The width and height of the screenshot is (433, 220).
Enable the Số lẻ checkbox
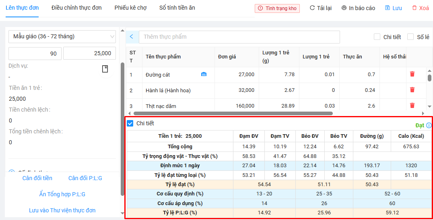(x=410, y=37)
